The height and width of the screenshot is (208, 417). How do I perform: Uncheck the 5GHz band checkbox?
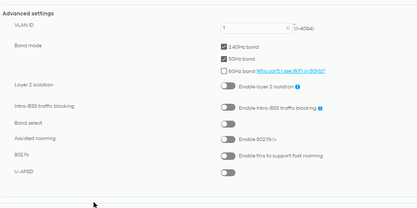[x=224, y=59]
